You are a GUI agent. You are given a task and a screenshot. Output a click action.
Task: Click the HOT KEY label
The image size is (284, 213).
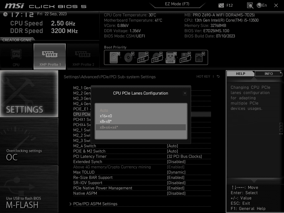(x=203, y=77)
